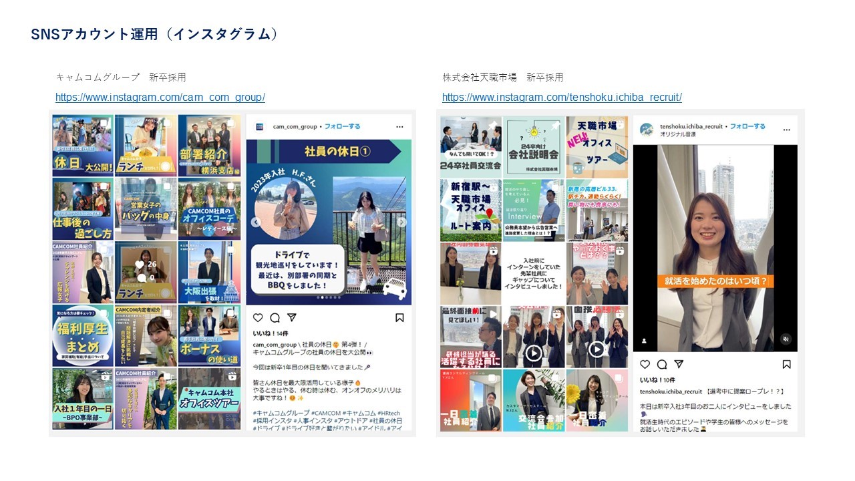Open the tenshoku.ichiba_recruit Instagram link

562,98
